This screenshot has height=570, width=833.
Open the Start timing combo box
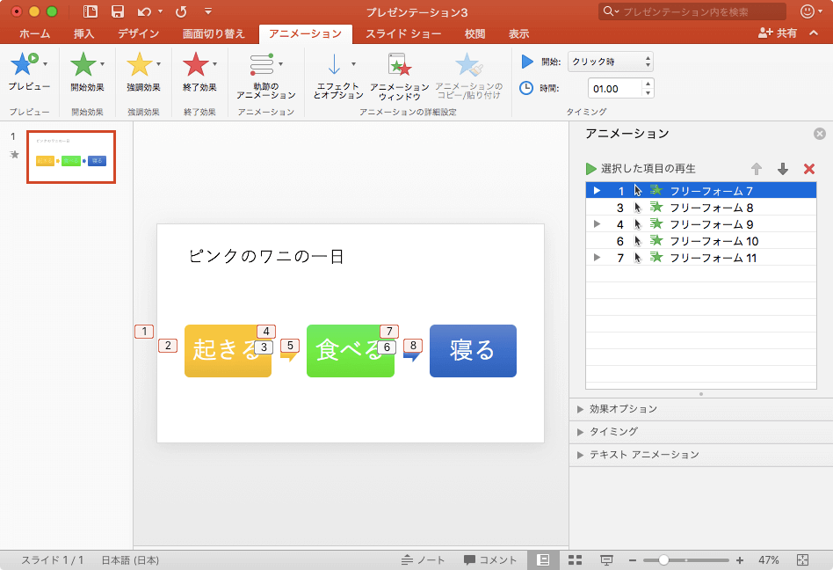tap(611, 62)
